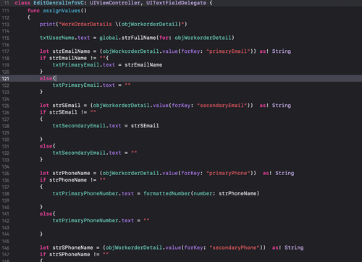Click gutter line number 117
Screen dimensions: 362x262
coord(5,51)
